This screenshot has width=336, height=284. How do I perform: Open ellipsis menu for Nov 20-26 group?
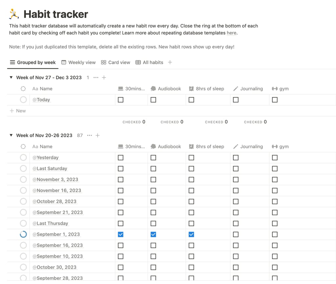pos(90,135)
